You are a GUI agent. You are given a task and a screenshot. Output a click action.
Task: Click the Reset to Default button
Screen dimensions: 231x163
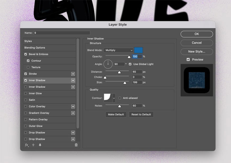[x=141, y=114]
